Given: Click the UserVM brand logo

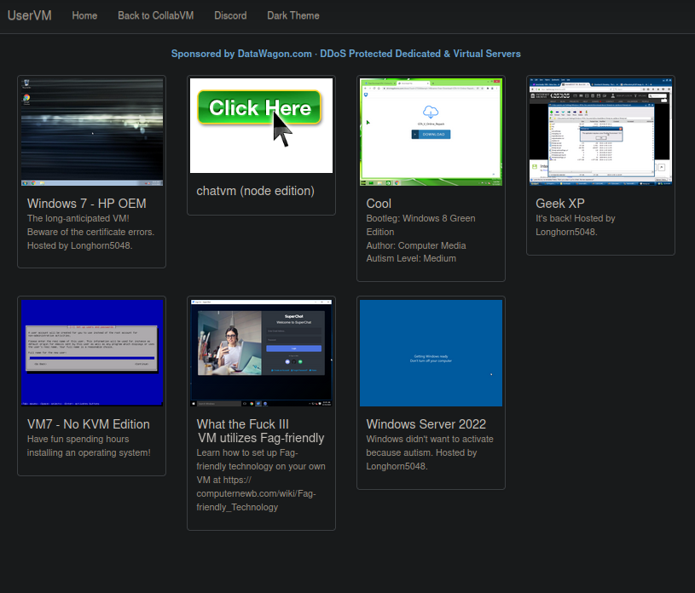Looking at the screenshot, I should click(x=29, y=15).
